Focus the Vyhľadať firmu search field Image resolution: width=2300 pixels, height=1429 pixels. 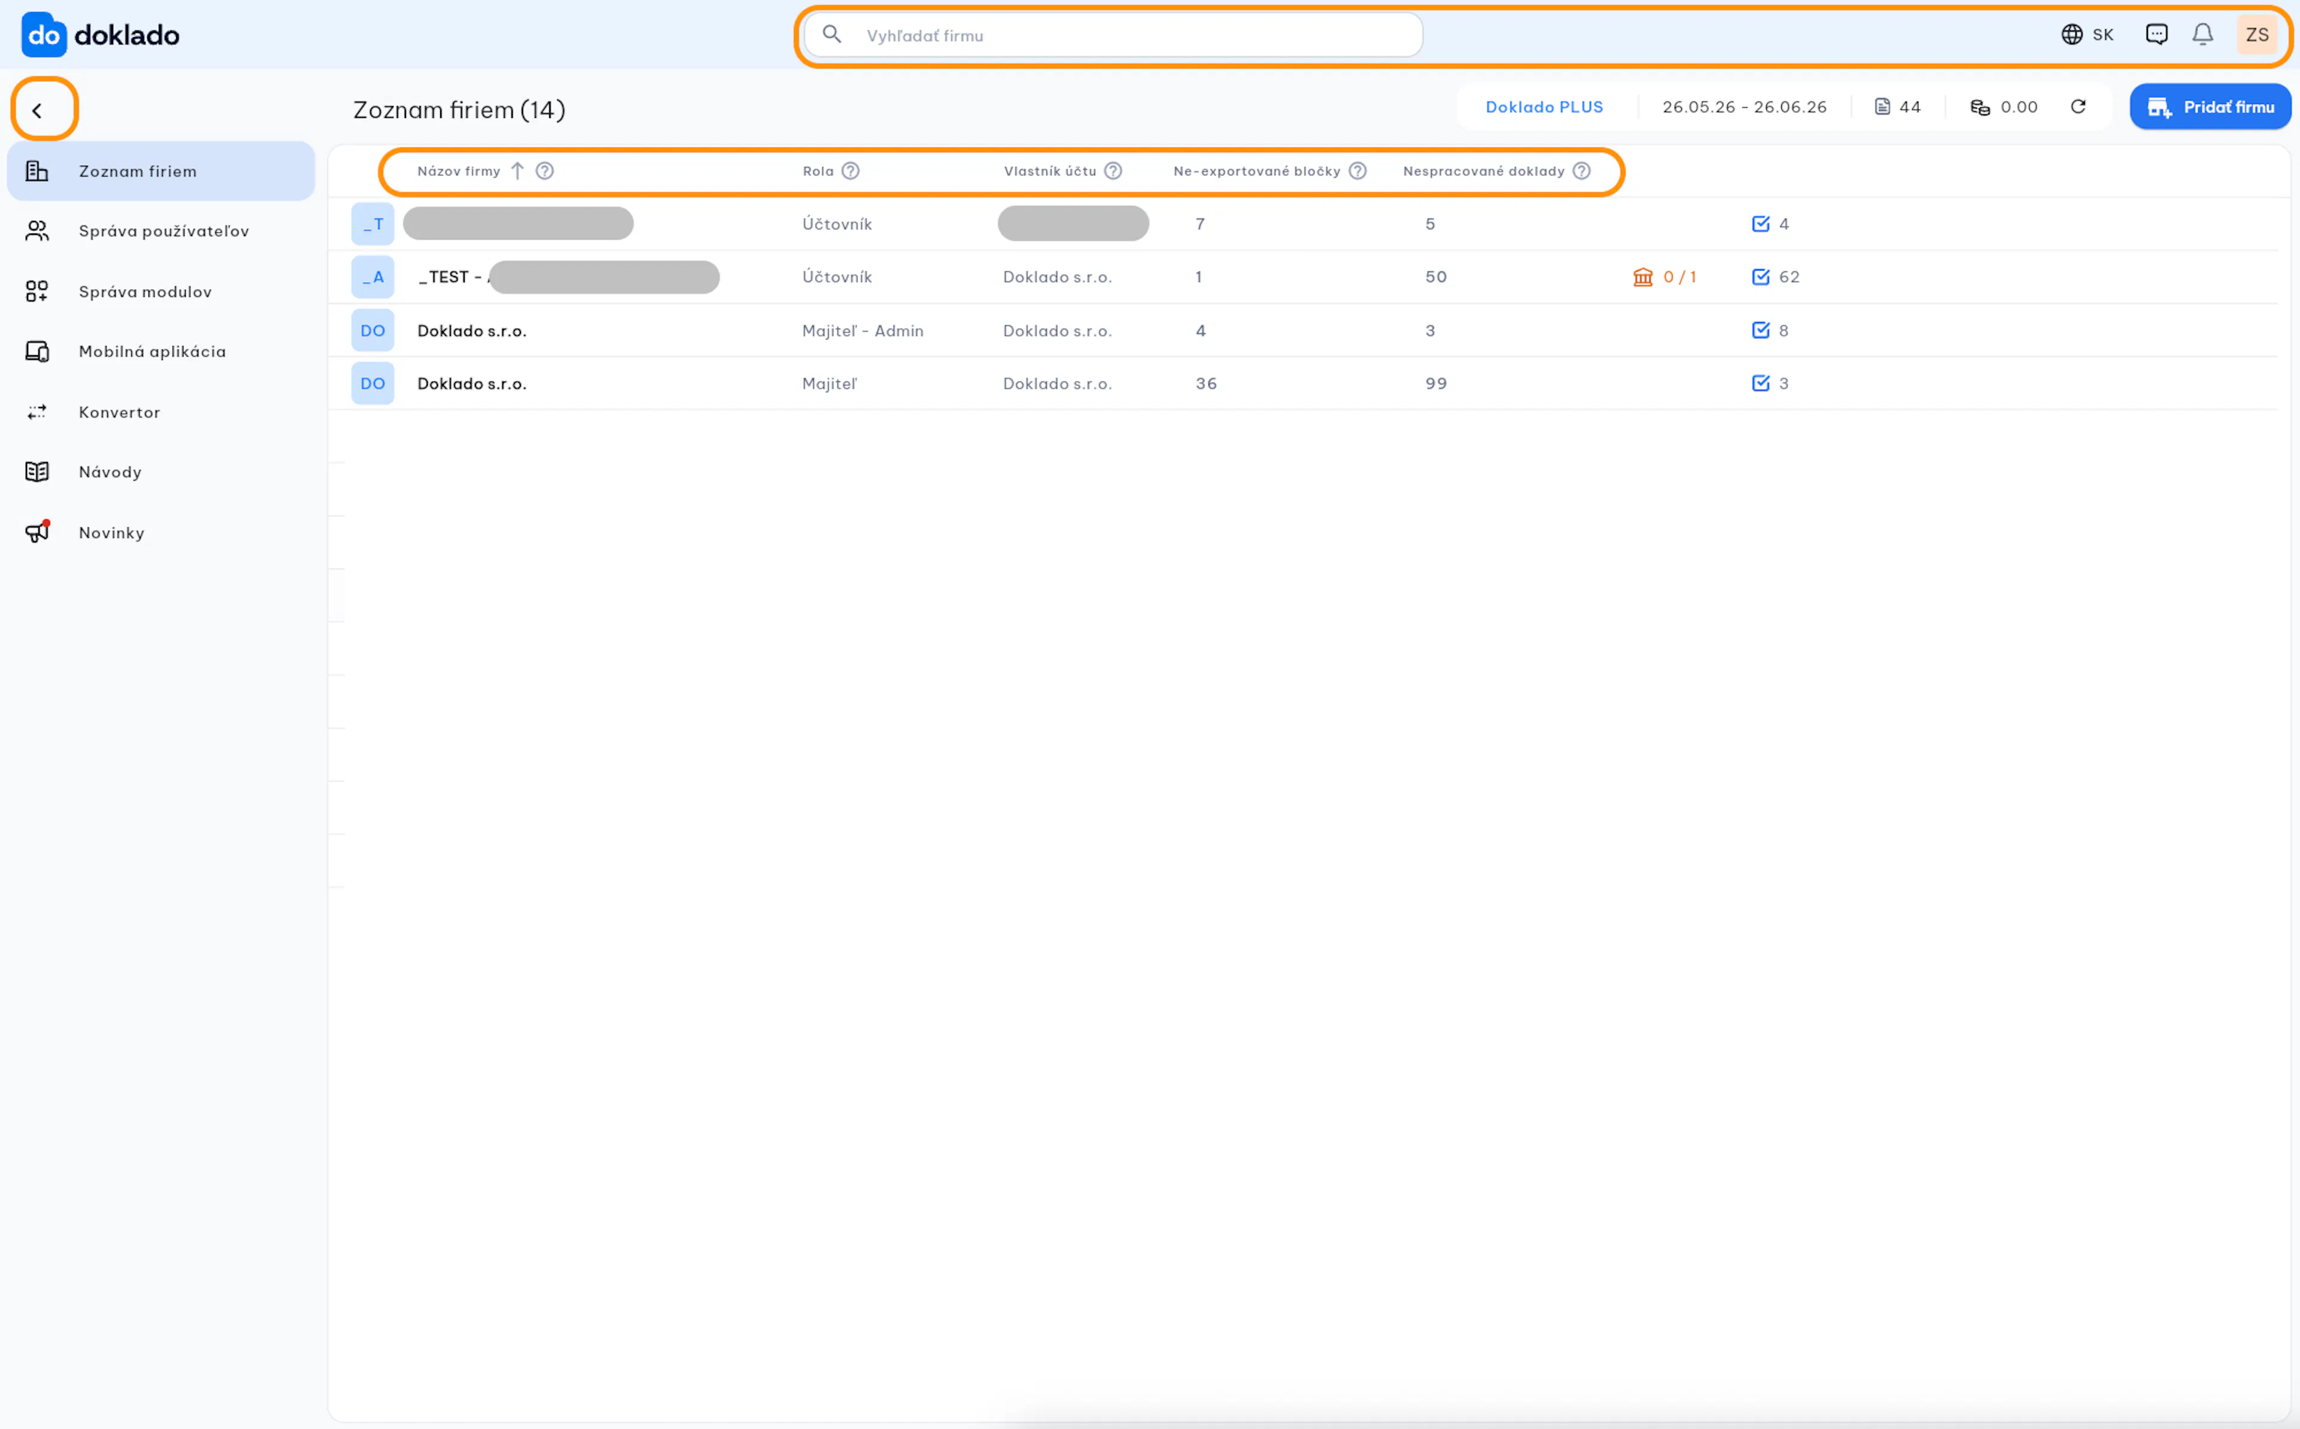[x=1113, y=35]
